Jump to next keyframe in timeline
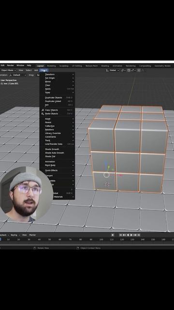The height and width of the screenshot is (310, 174). [135, 235]
